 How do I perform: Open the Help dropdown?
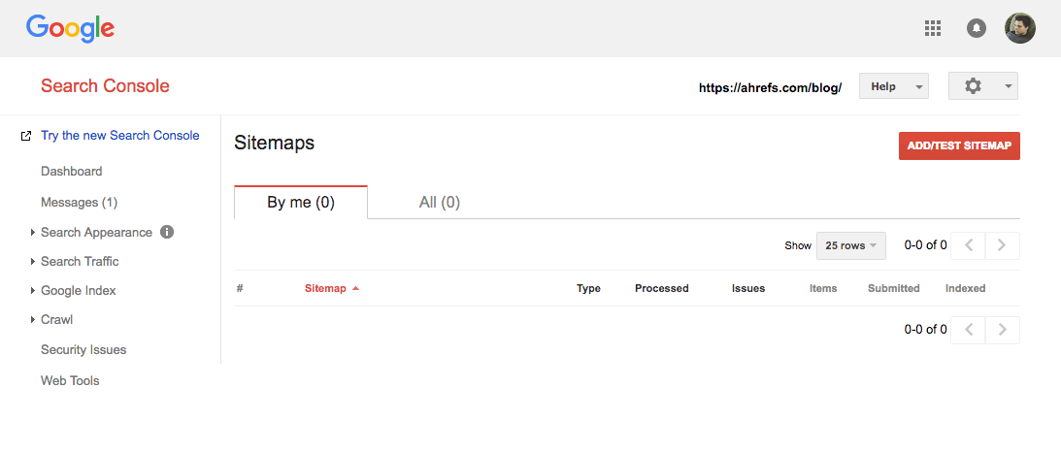894,86
